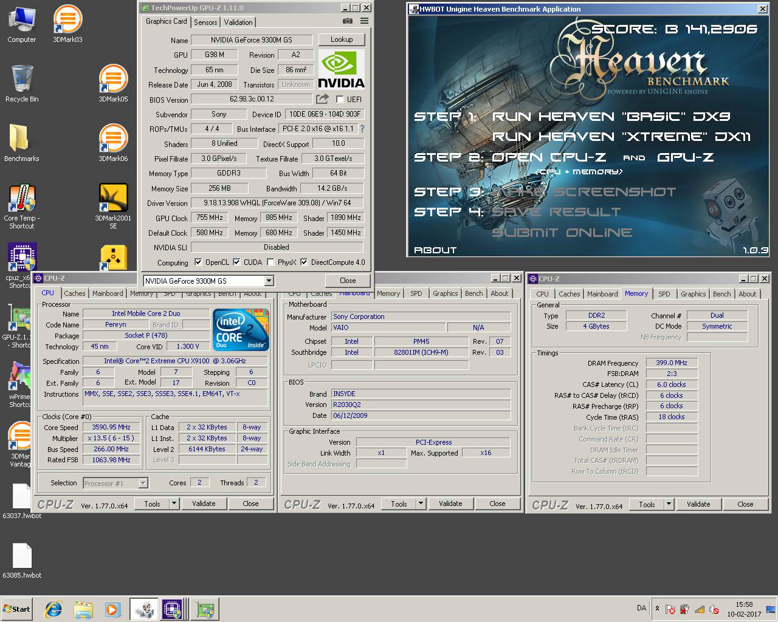Switch to the GPU-Z taskbar button

tap(205, 609)
